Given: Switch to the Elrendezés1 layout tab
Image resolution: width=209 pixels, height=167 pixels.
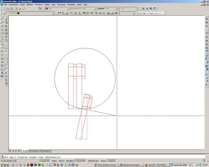Looking at the screenshot, I should pos(34,151).
